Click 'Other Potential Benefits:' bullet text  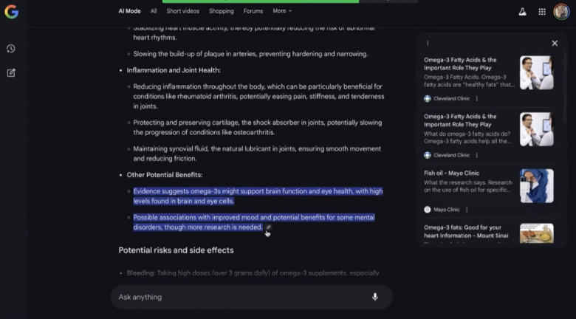pos(165,175)
